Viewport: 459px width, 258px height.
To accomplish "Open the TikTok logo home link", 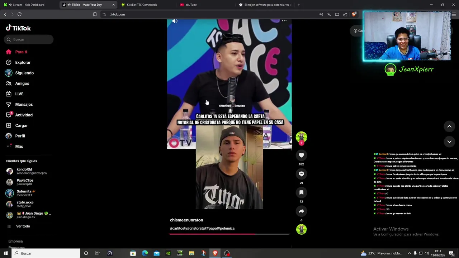I will point(18,28).
